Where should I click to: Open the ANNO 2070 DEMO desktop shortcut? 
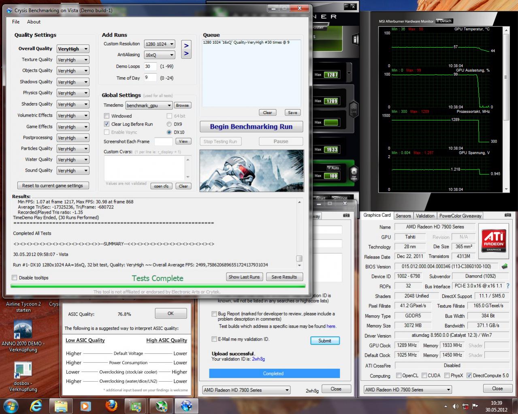pos(23,336)
